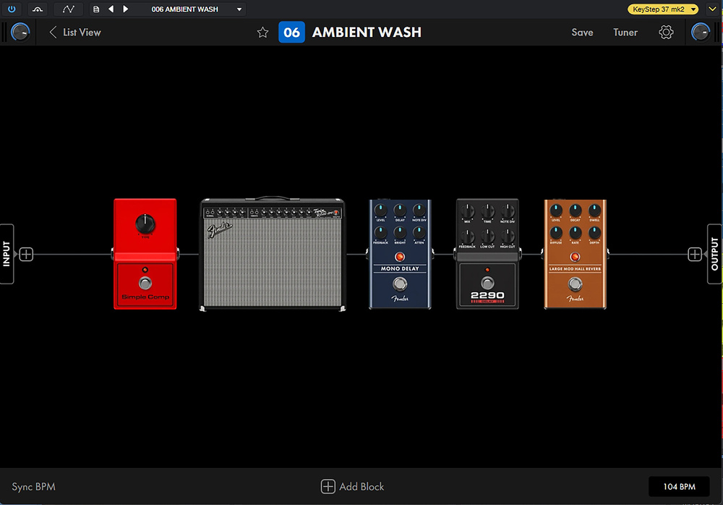Viewport: 723px width, 505px height.
Task: Toggle the Simple Comp footswitch
Action: [145, 282]
